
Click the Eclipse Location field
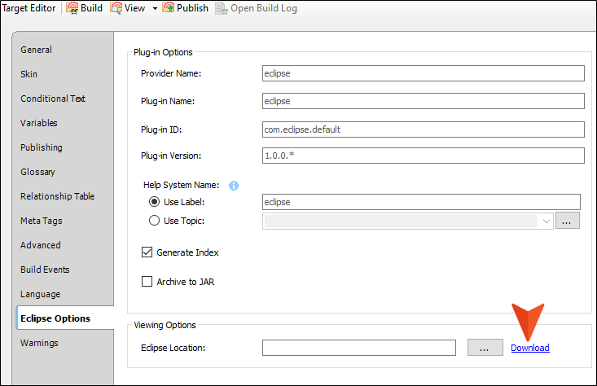[x=359, y=348]
